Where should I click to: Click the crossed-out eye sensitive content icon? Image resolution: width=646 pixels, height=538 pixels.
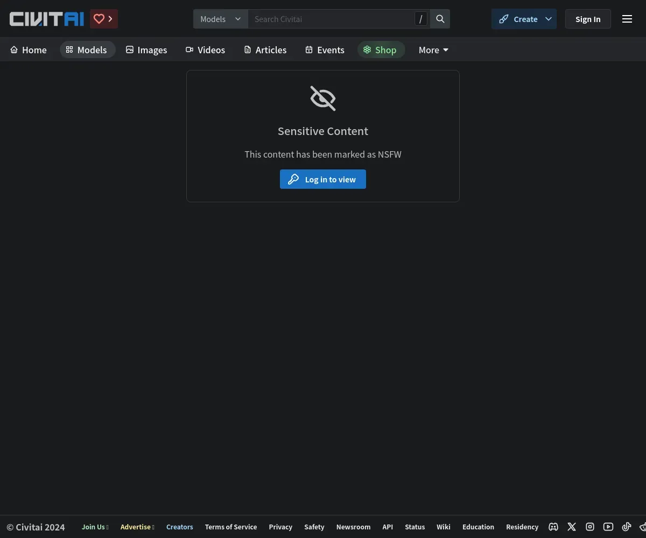pyautogui.click(x=323, y=98)
